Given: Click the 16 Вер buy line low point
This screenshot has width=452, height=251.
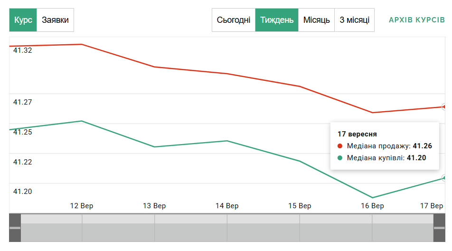Looking at the screenshot, I should tap(372, 197).
